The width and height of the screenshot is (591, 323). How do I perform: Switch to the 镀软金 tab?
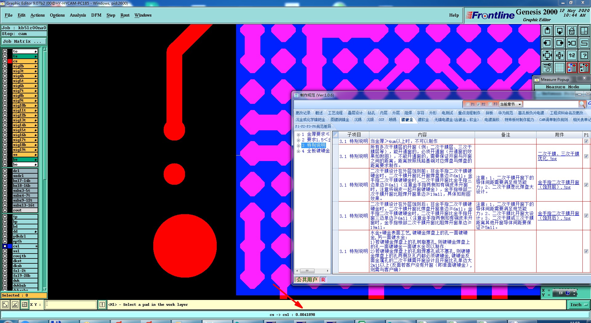423,120
